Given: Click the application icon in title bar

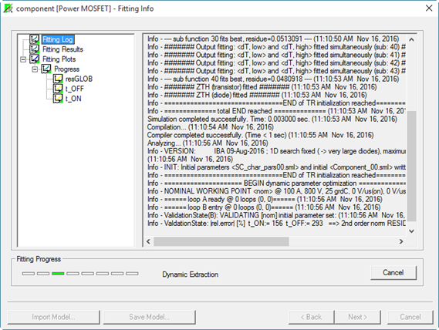Looking at the screenshot, I should click(8, 8).
